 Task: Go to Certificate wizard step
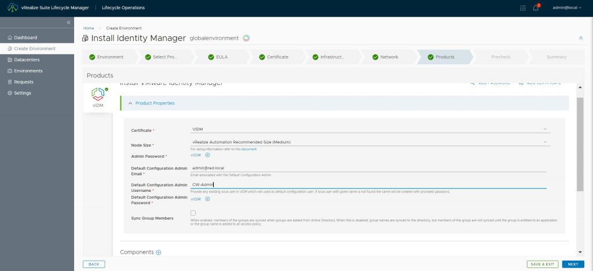tap(277, 57)
